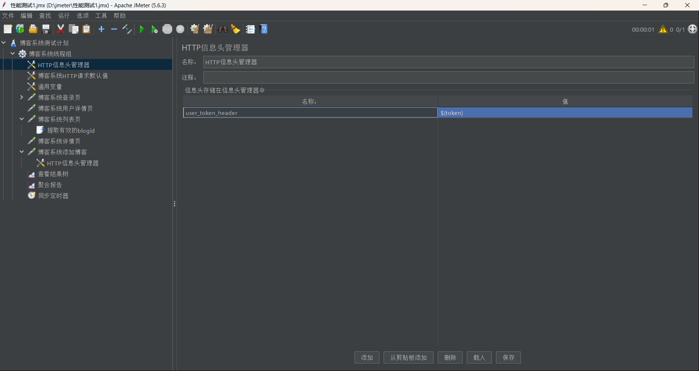Click the 注释 comment field

[x=449, y=77]
